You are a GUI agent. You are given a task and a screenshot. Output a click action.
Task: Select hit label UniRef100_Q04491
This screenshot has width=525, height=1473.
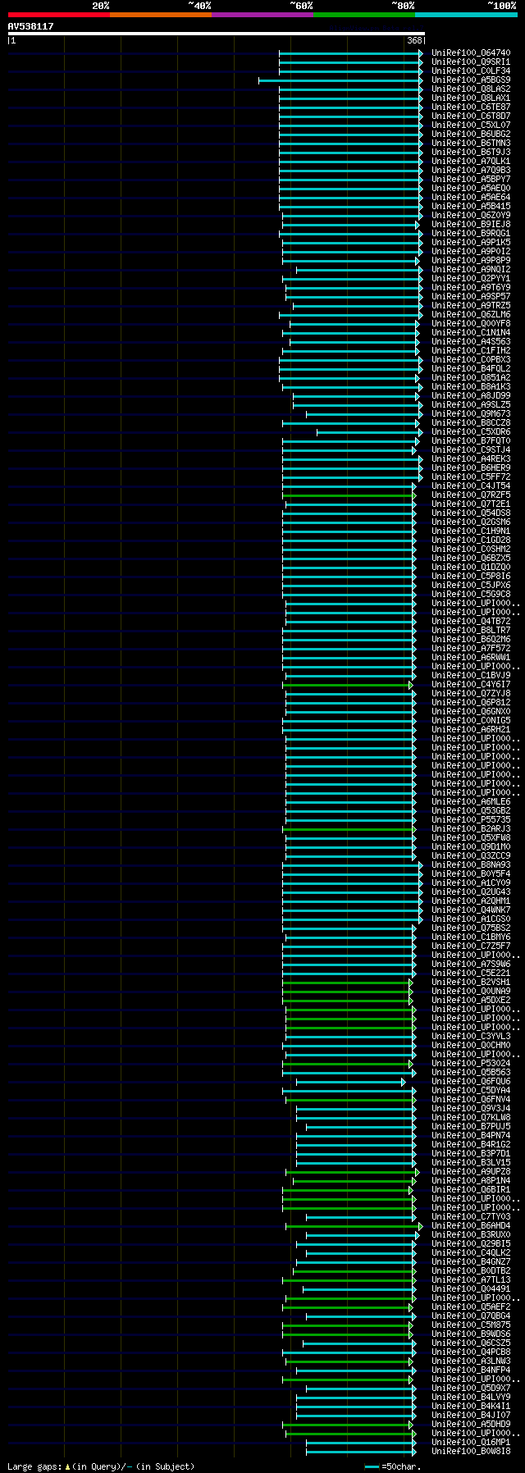[471, 1289]
